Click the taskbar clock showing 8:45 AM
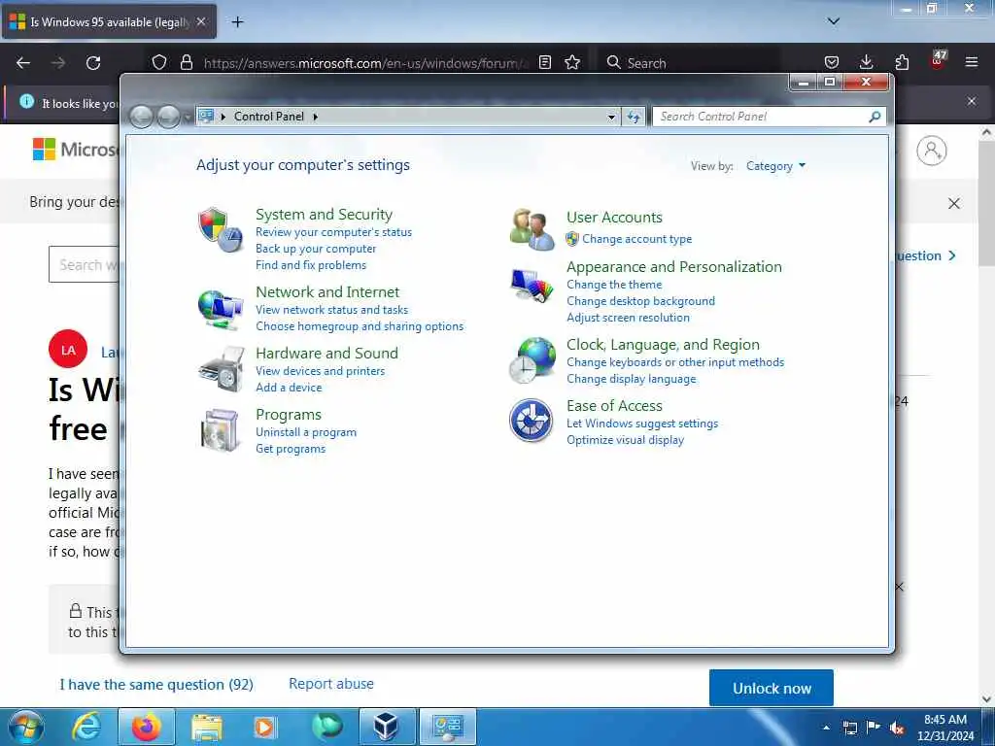995x746 pixels. (x=945, y=728)
